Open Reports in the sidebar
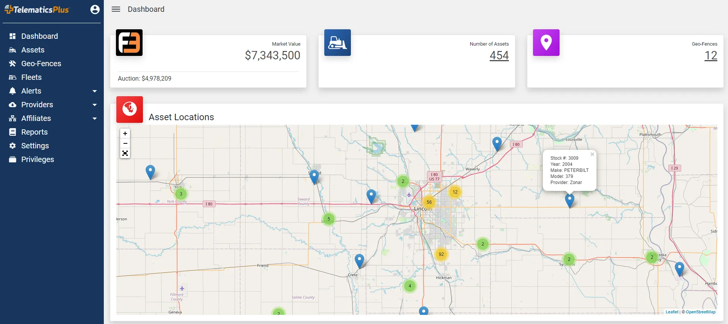 pyautogui.click(x=34, y=132)
